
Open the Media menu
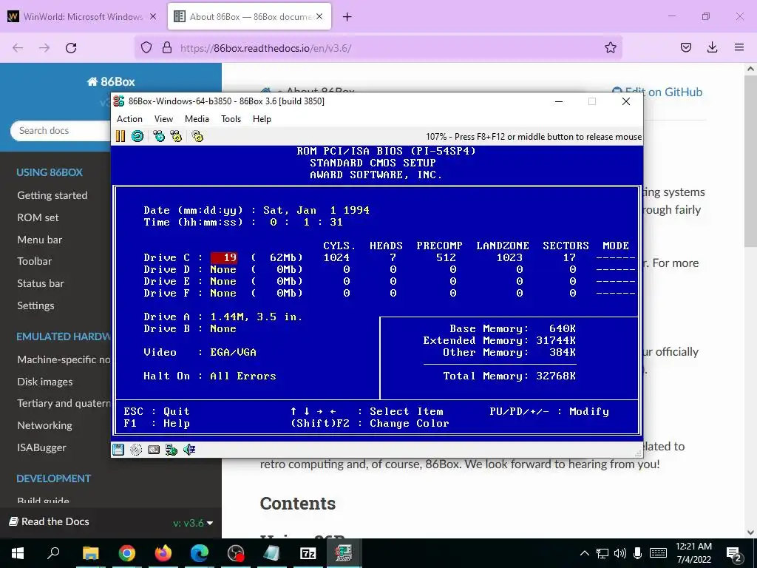pos(197,119)
